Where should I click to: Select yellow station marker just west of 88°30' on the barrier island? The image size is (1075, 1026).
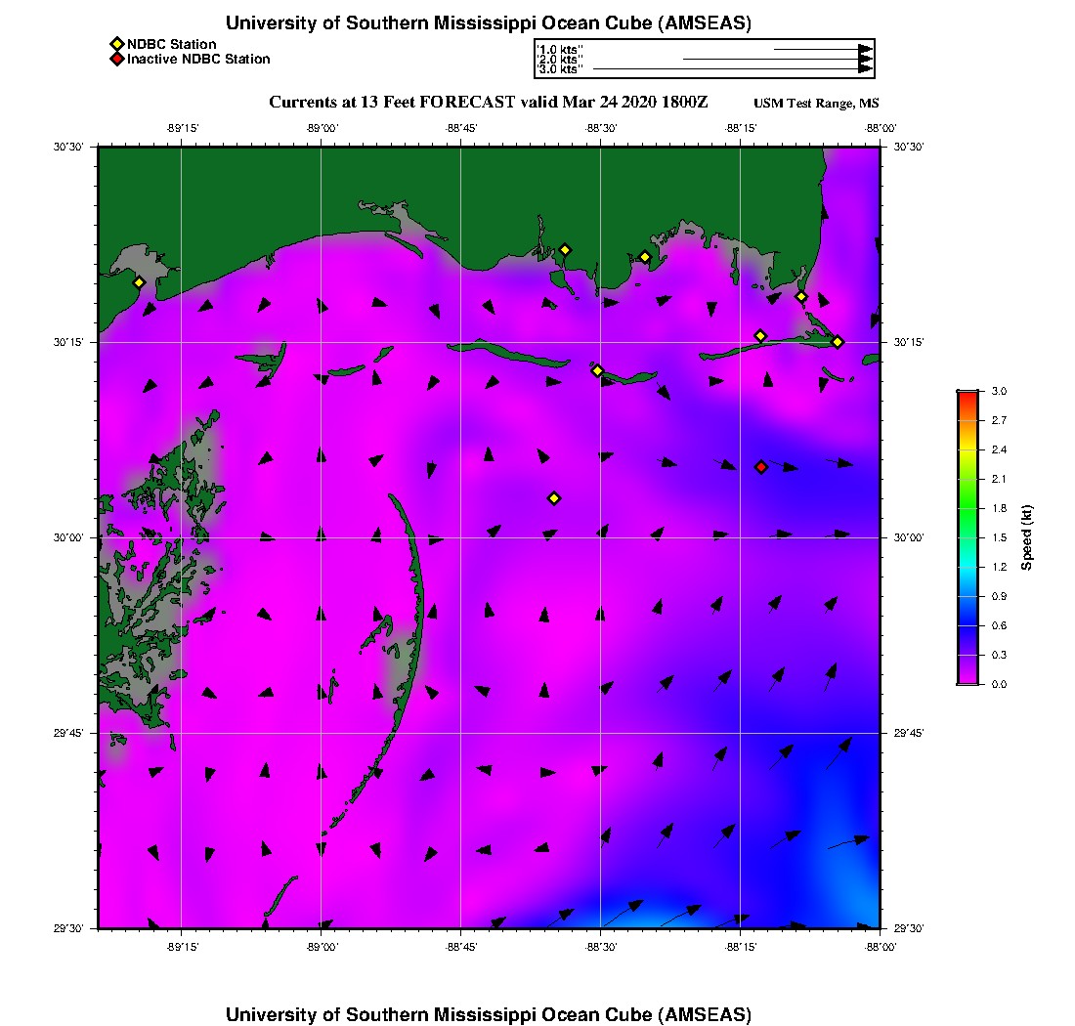click(x=597, y=370)
